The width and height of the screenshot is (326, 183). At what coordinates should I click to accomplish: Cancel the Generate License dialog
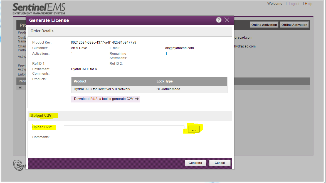point(220,163)
